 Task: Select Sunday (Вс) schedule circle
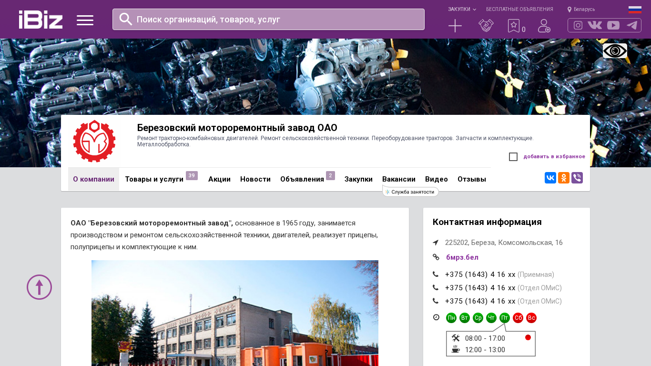click(x=531, y=318)
